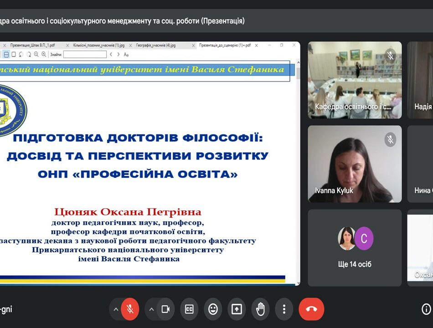Open the 'Ще 14 осіб' participants tile
The width and height of the screenshot is (433, 328).
(x=355, y=247)
